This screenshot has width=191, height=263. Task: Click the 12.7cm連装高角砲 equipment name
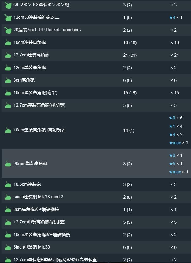(x=32, y=55)
